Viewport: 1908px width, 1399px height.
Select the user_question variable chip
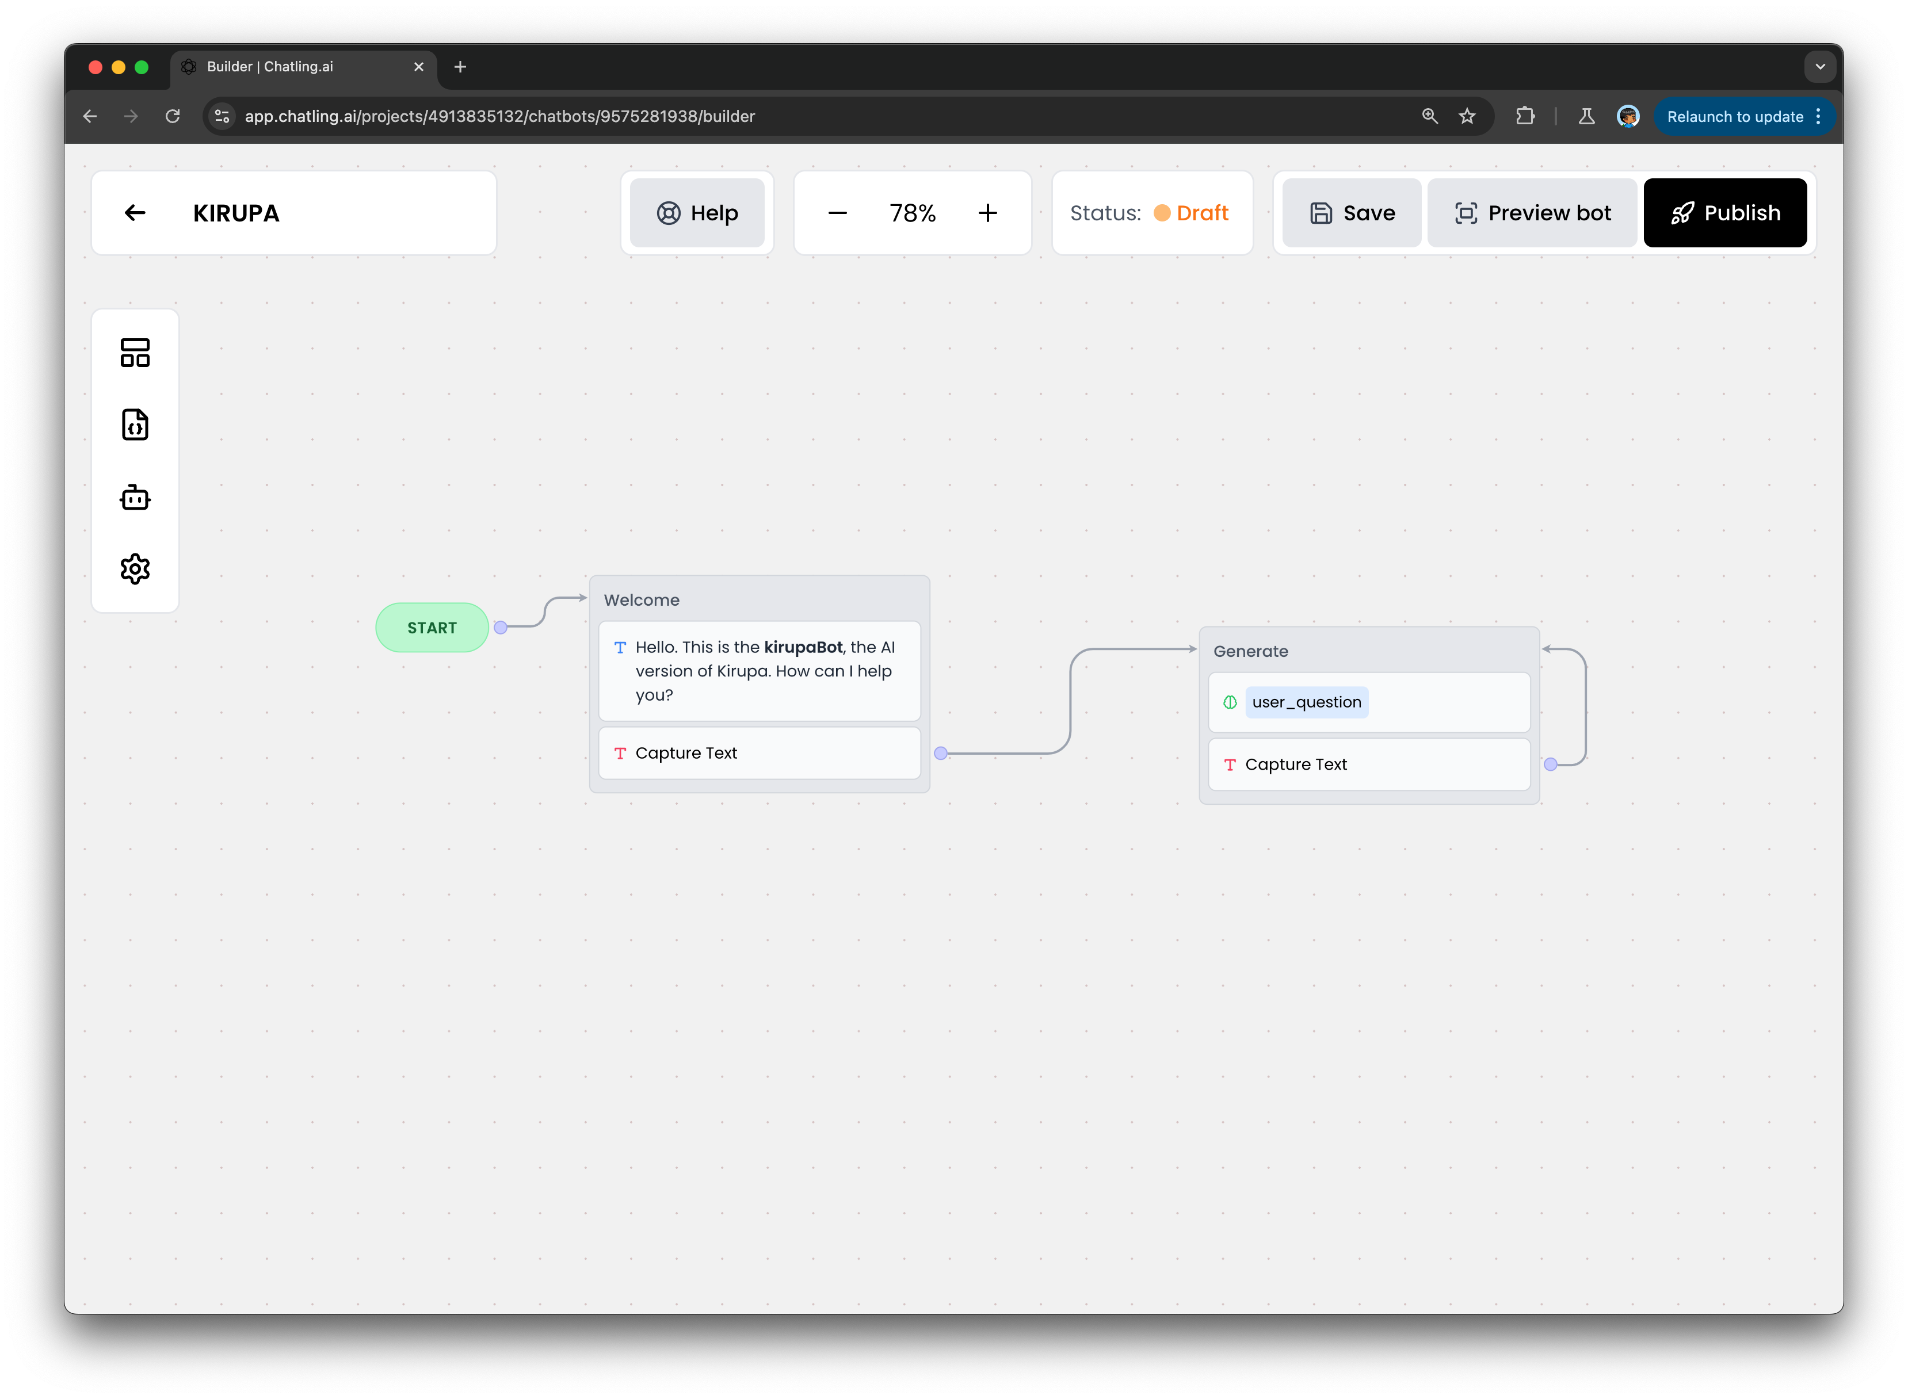coord(1306,702)
